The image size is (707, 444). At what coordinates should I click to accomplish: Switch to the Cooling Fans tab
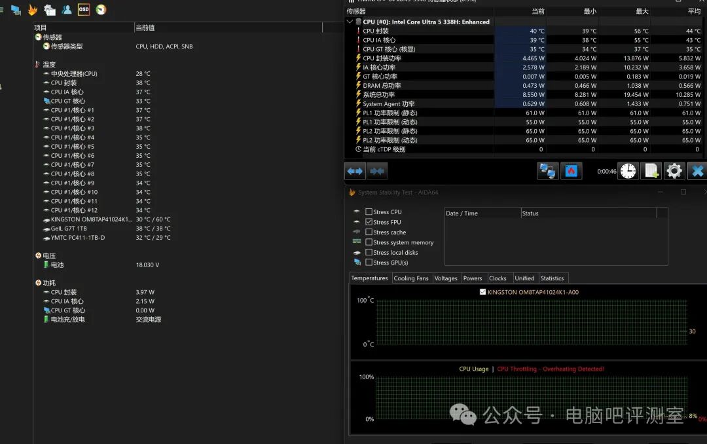click(411, 278)
